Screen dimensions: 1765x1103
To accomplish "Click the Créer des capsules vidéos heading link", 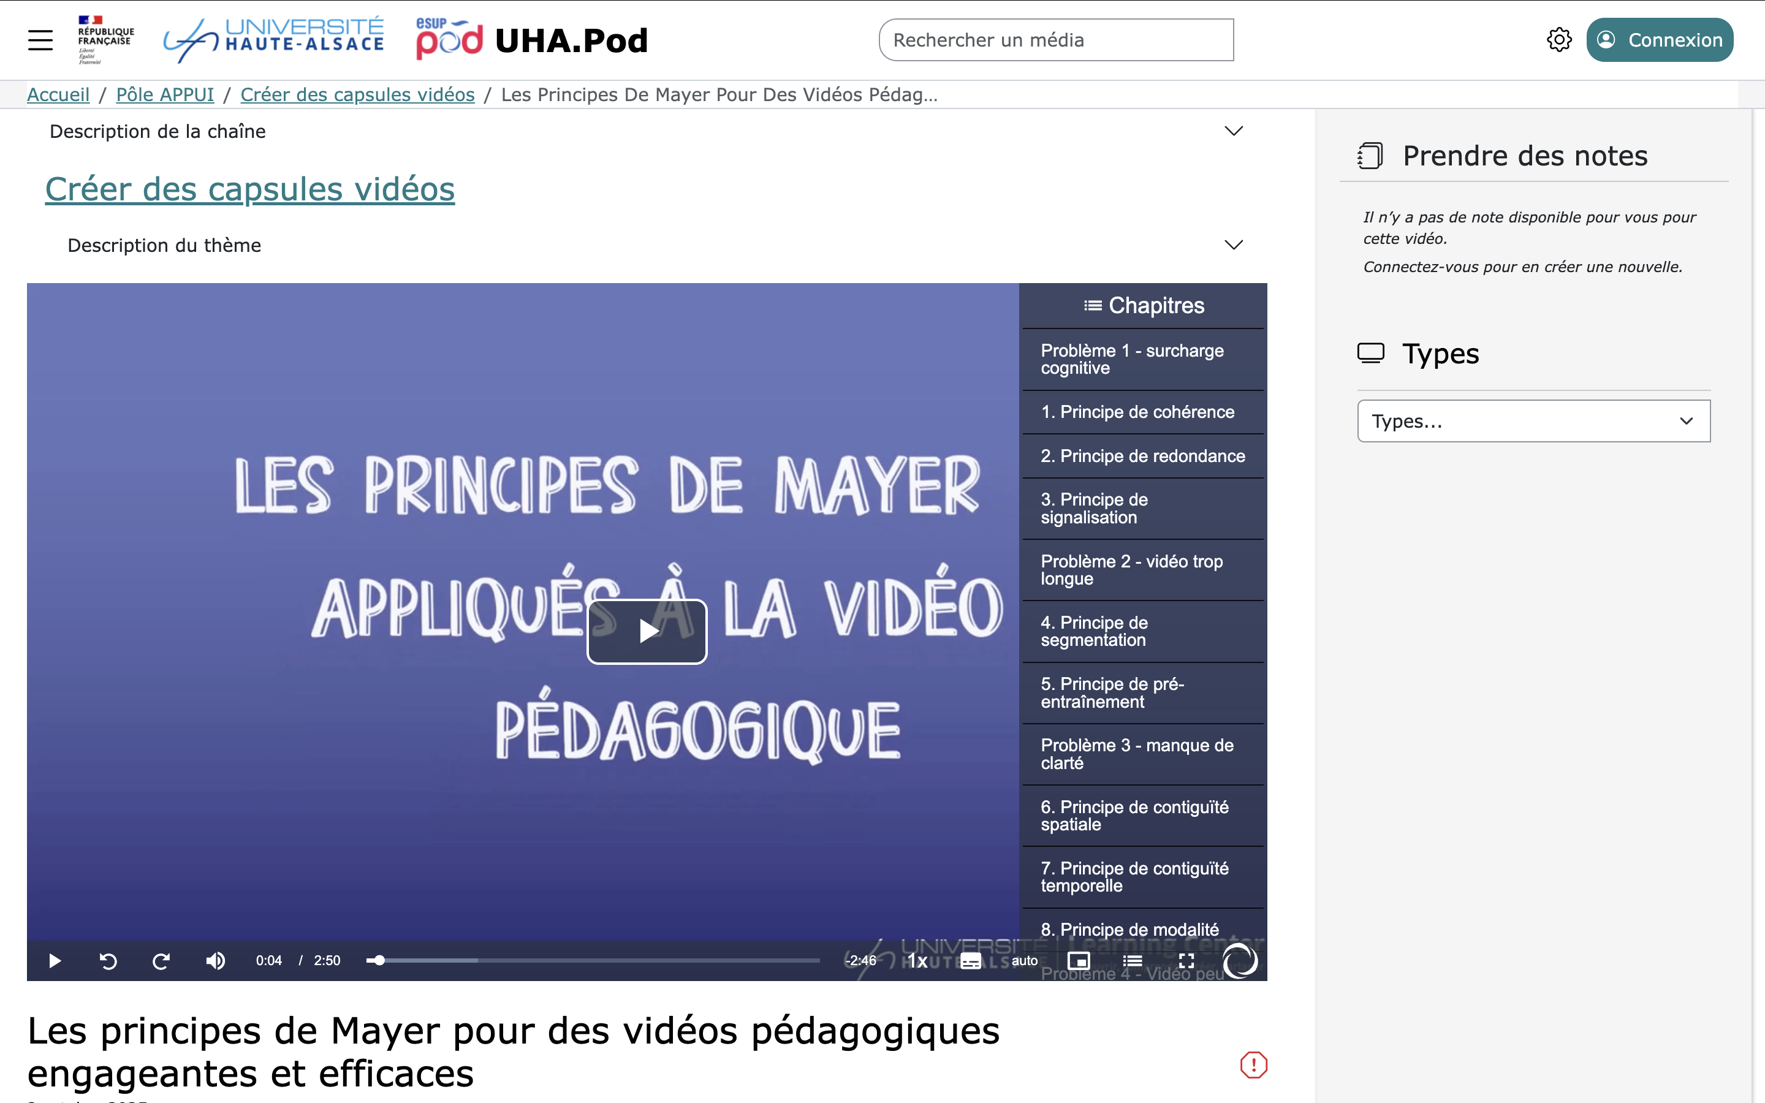I will point(250,189).
